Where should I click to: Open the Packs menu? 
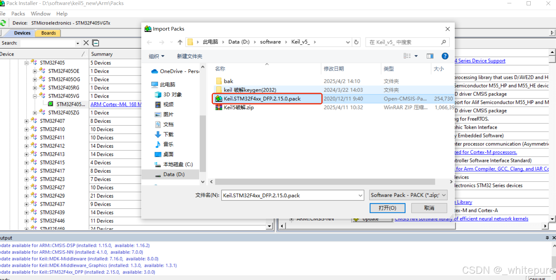(x=18, y=14)
